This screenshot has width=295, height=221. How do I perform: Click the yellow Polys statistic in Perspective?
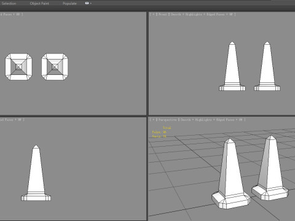[159, 132]
